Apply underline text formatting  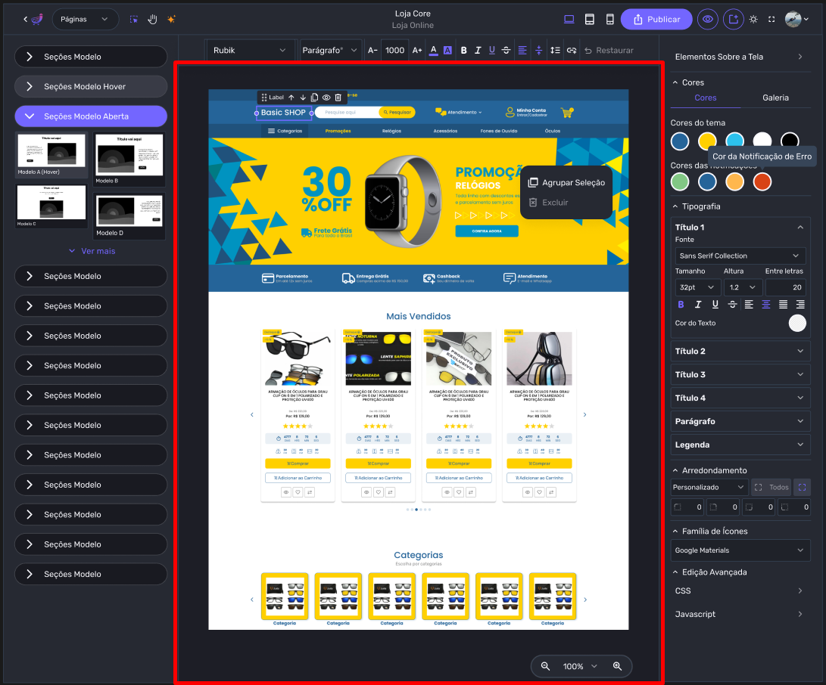coord(491,50)
